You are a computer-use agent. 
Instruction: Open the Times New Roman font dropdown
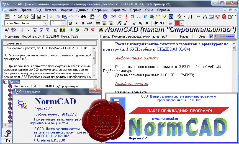click(46, 23)
